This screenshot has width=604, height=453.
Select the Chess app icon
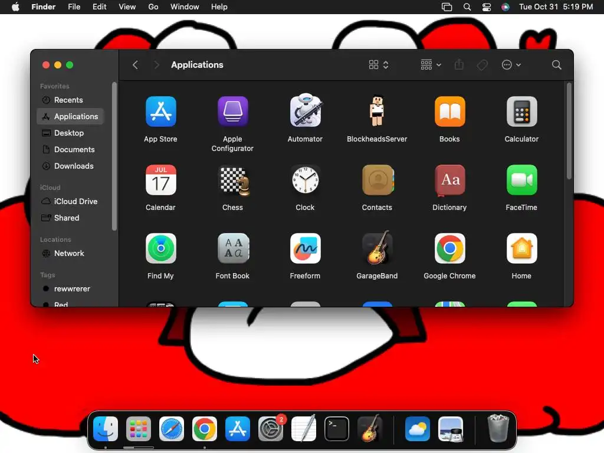tap(234, 180)
